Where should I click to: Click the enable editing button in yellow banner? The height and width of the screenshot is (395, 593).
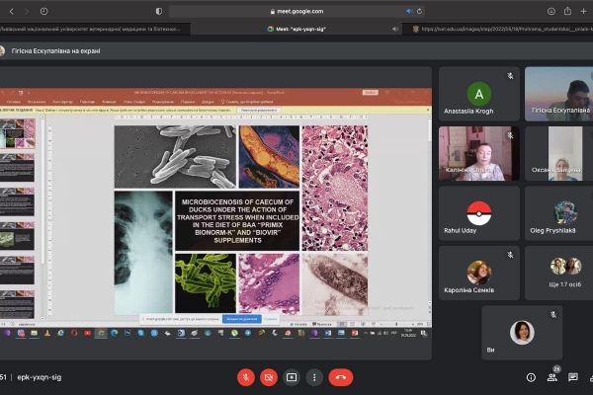click(x=259, y=110)
